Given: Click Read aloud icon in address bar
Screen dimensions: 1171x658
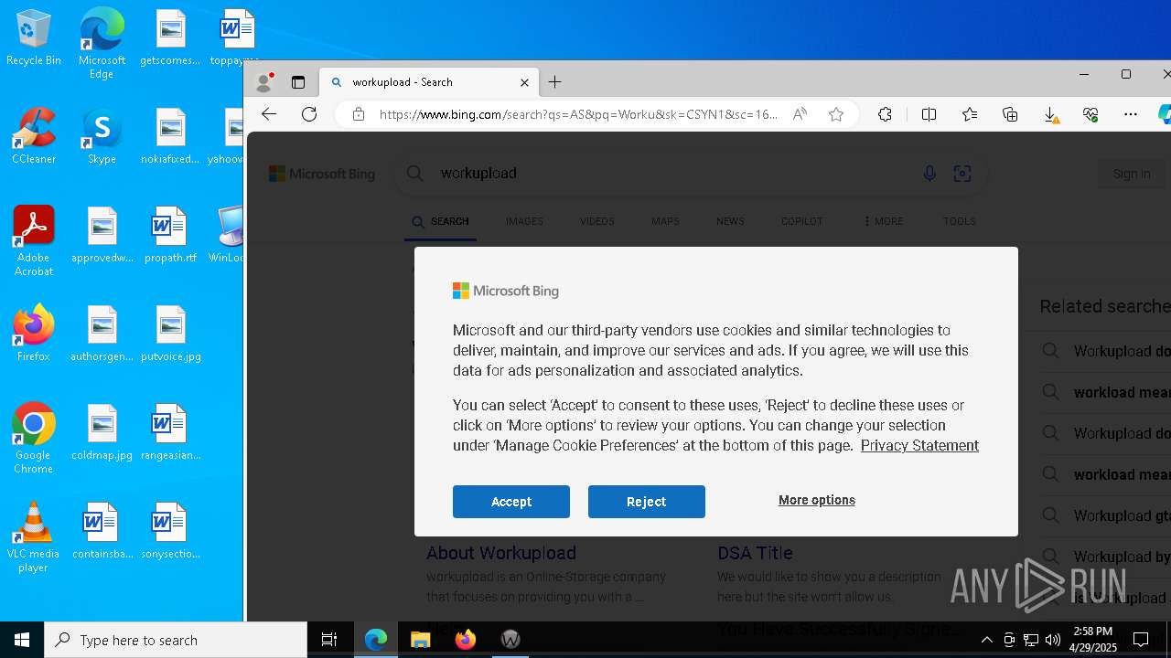Looking at the screenshot, I should [x=800, y=114].
